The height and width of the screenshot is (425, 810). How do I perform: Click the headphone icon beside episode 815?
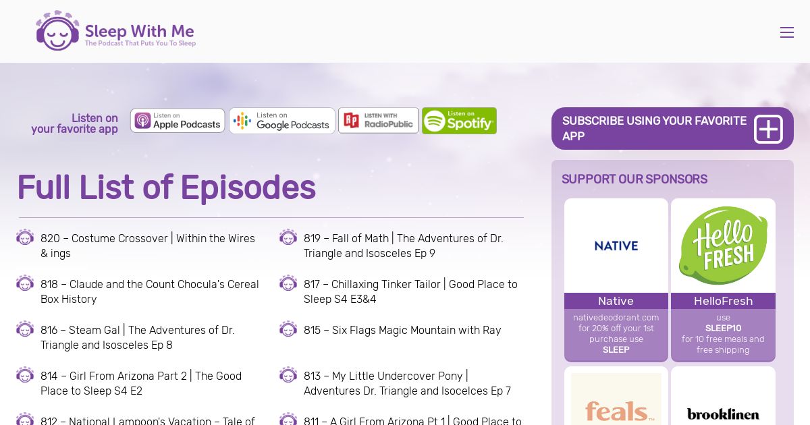click(x=288, y=329)
